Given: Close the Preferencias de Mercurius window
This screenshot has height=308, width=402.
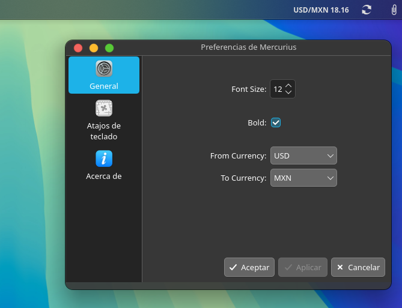Looking at the screenshot, I should pyautogui.click(x=78, y=48).
